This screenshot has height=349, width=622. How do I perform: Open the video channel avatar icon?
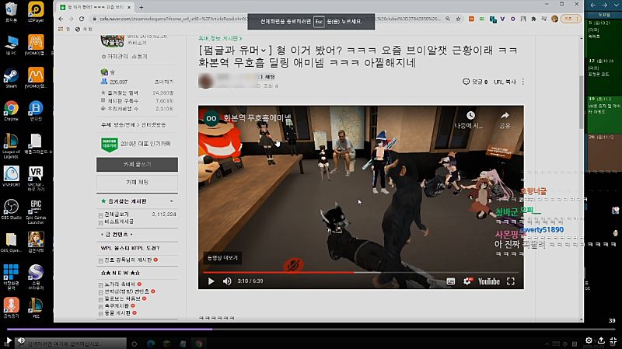211,118
